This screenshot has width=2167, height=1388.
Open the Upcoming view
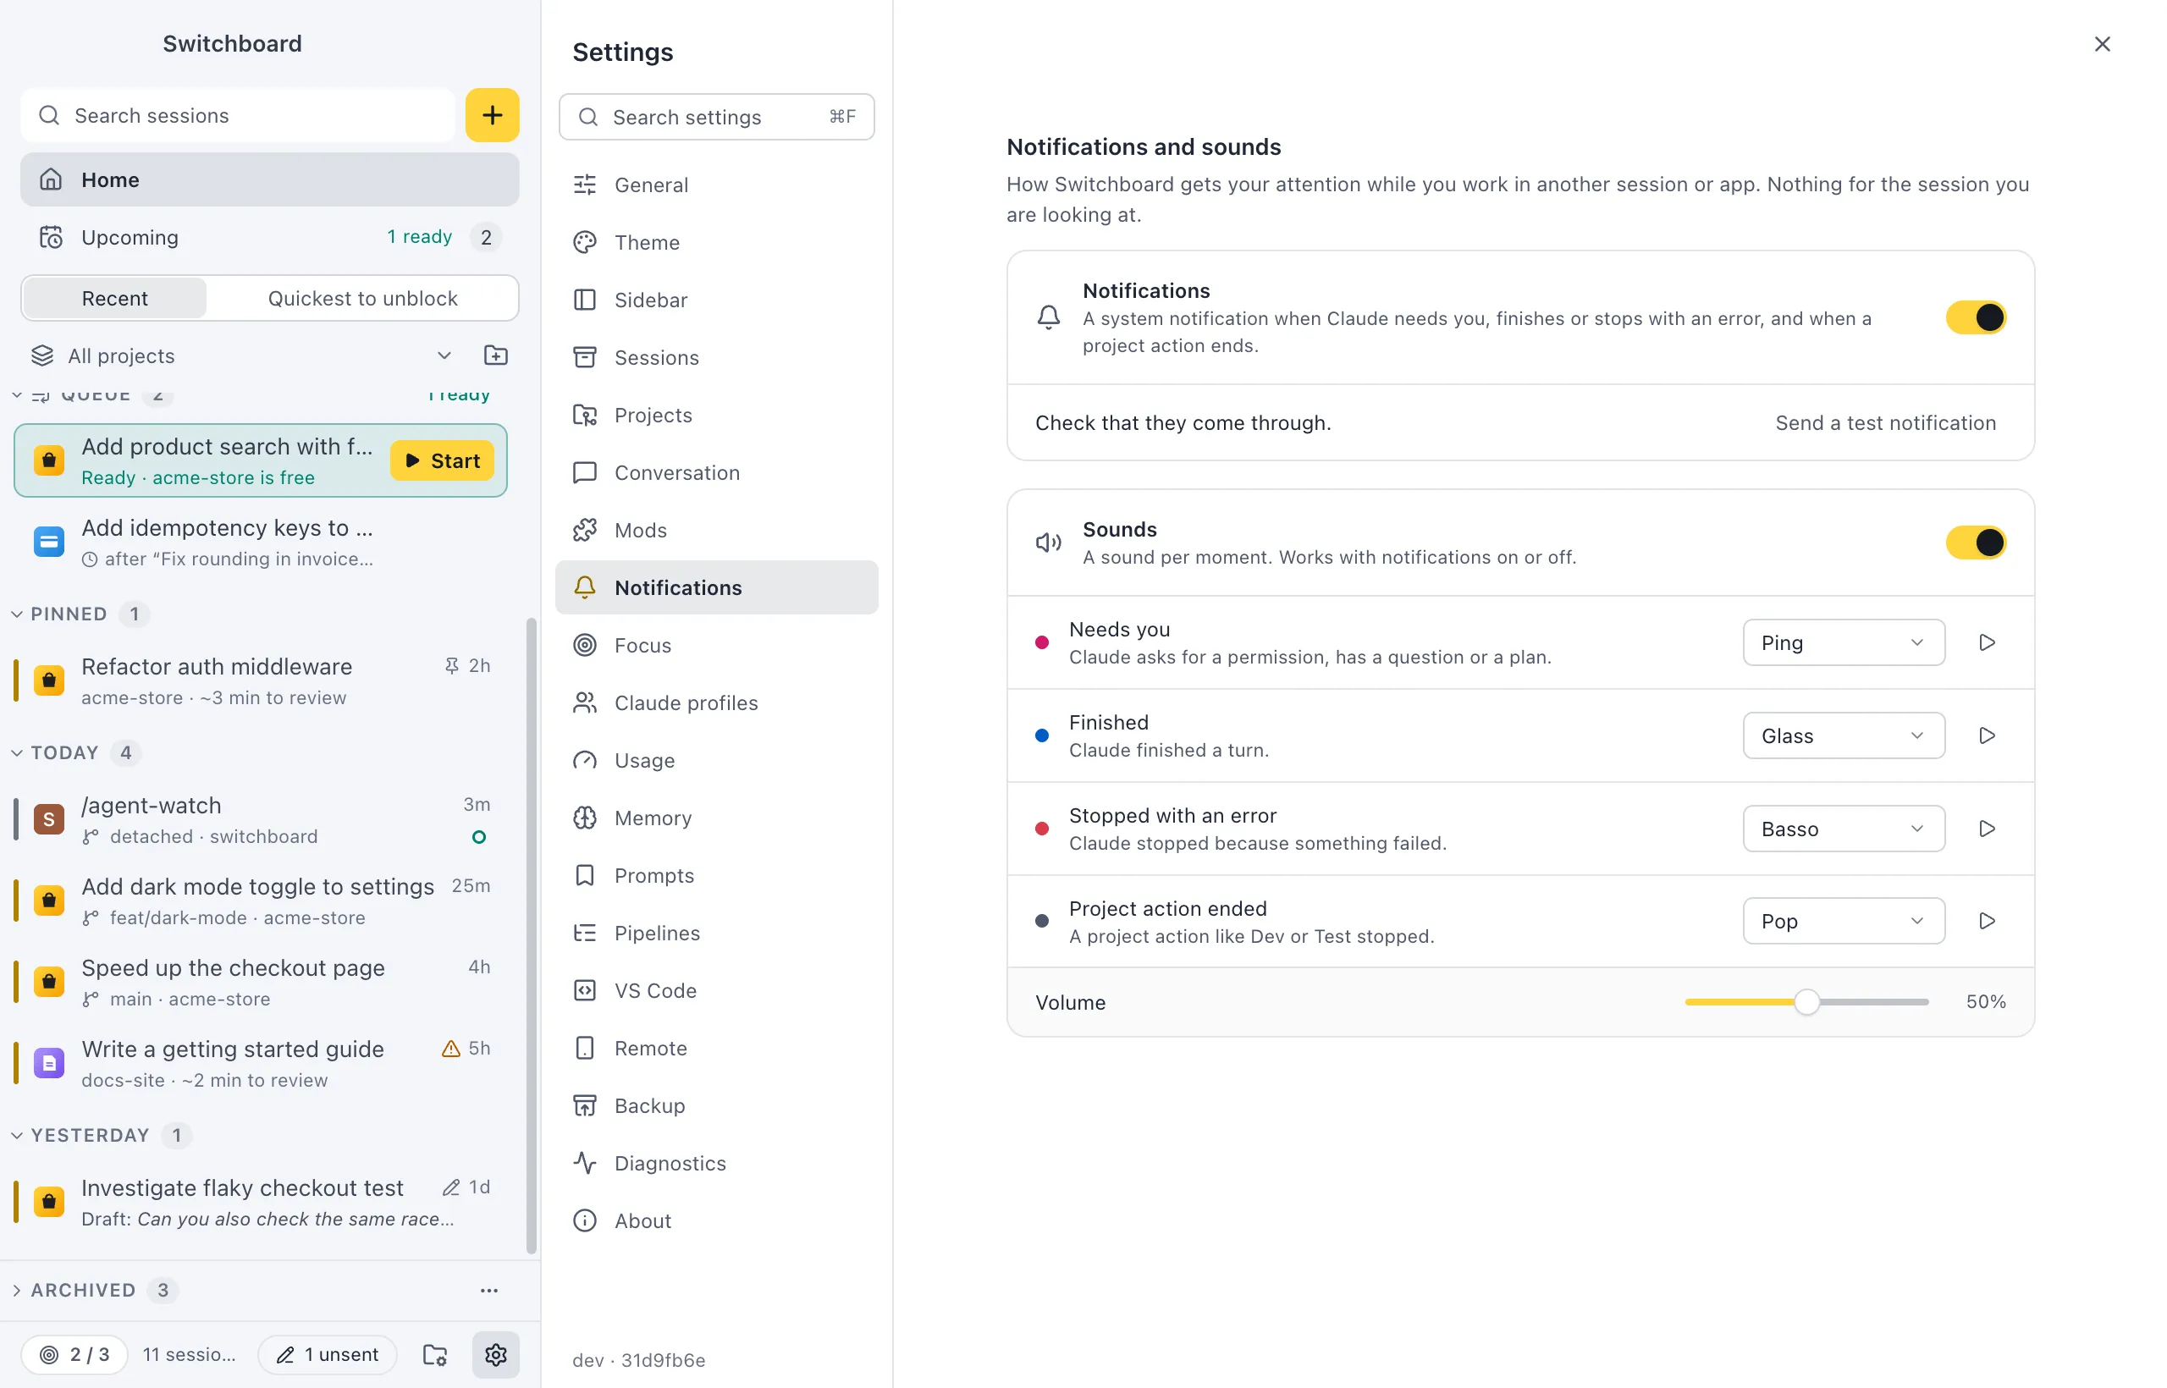point(269,237)
